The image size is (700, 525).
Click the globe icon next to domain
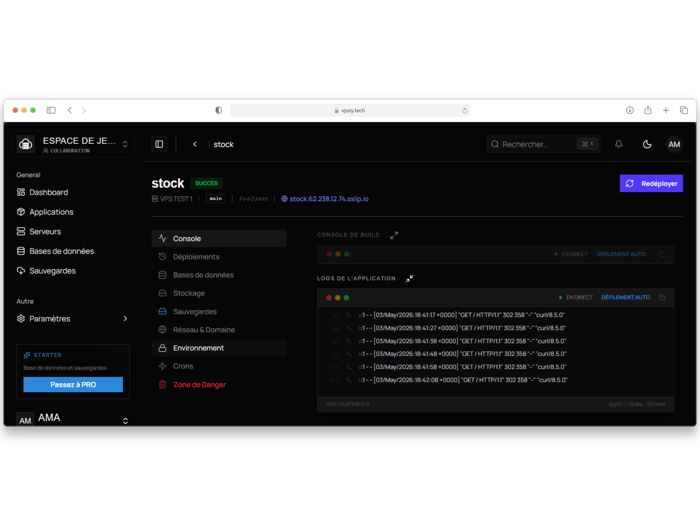(x=284, y=199)
